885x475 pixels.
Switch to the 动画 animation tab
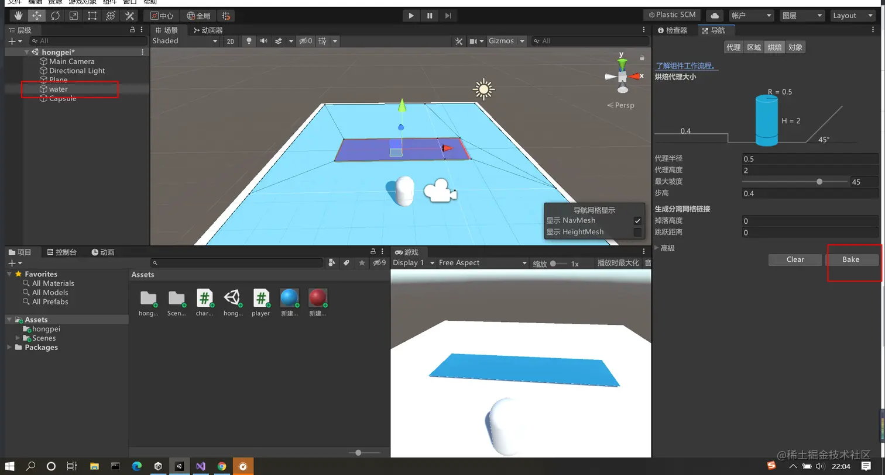(103, 252)
